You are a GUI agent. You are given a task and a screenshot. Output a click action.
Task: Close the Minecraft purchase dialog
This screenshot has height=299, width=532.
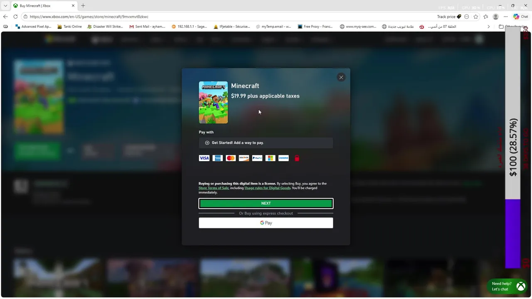pos(341,77)
